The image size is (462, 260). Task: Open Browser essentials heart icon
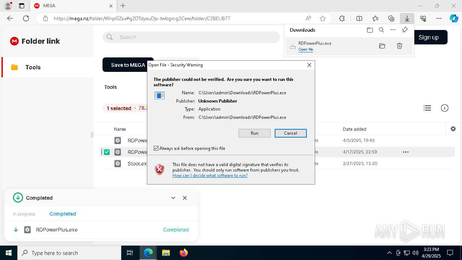423,18
